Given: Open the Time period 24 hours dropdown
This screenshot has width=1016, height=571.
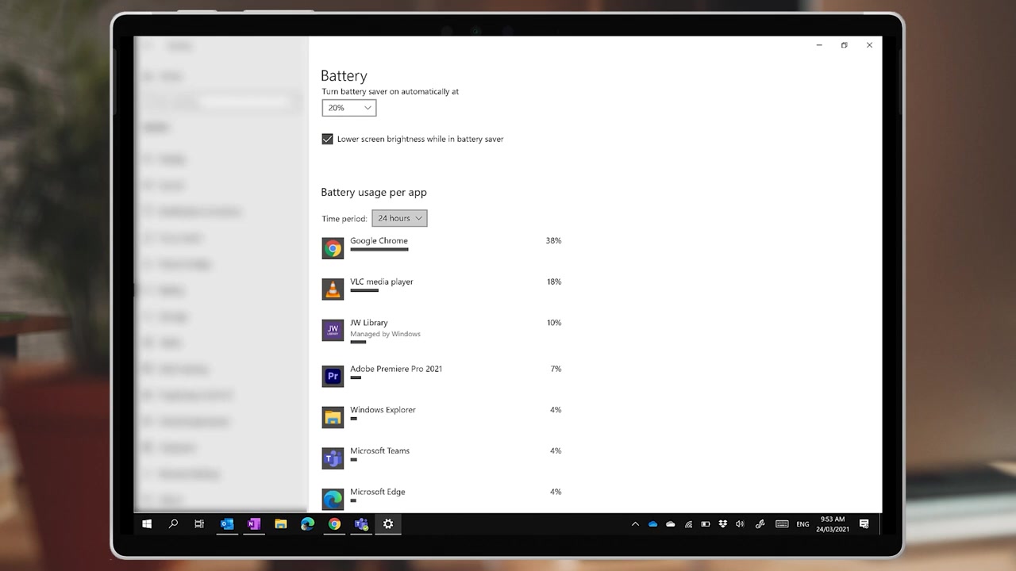Looking at the screenshot, I should [399, 218].
